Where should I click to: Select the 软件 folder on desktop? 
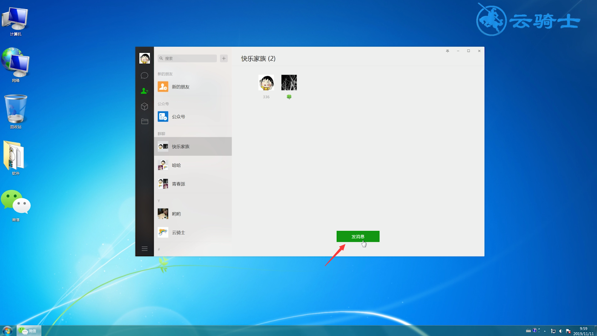click(15, 158)
